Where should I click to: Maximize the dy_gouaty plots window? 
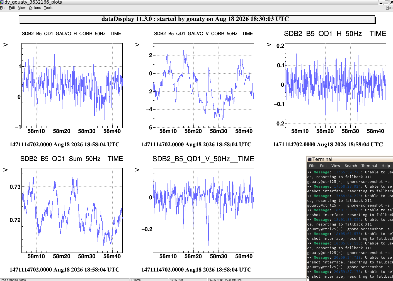tap(386, 2)
